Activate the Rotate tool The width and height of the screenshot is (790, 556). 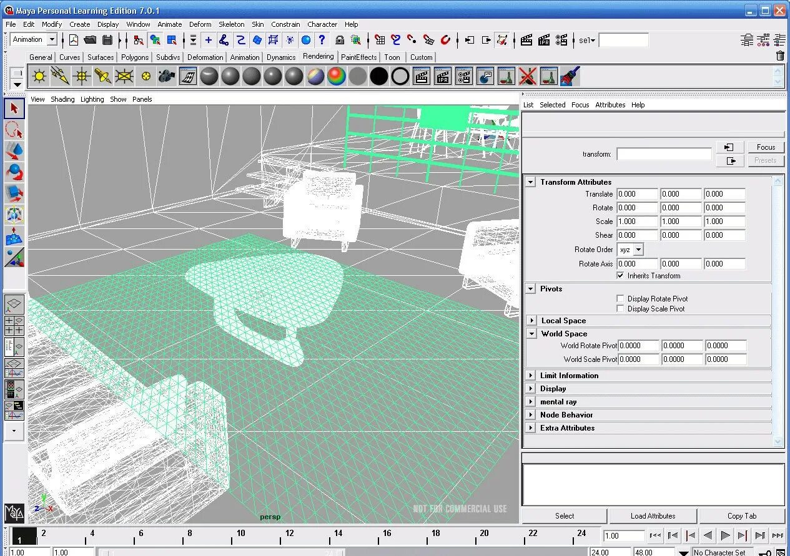tap(14, 172)
